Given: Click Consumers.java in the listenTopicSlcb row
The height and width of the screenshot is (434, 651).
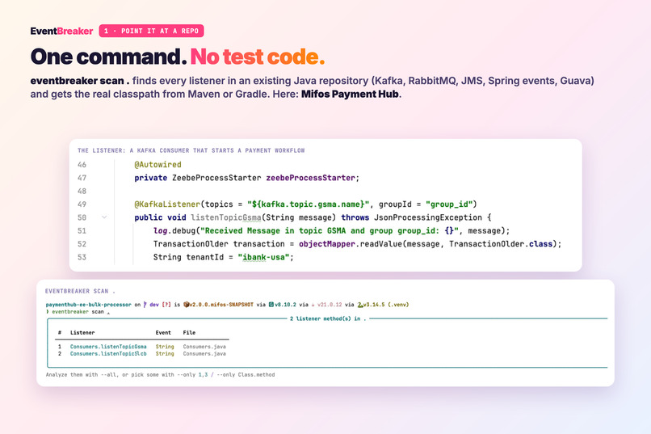Looking at the screenshot, I should [x=204, y=354].
